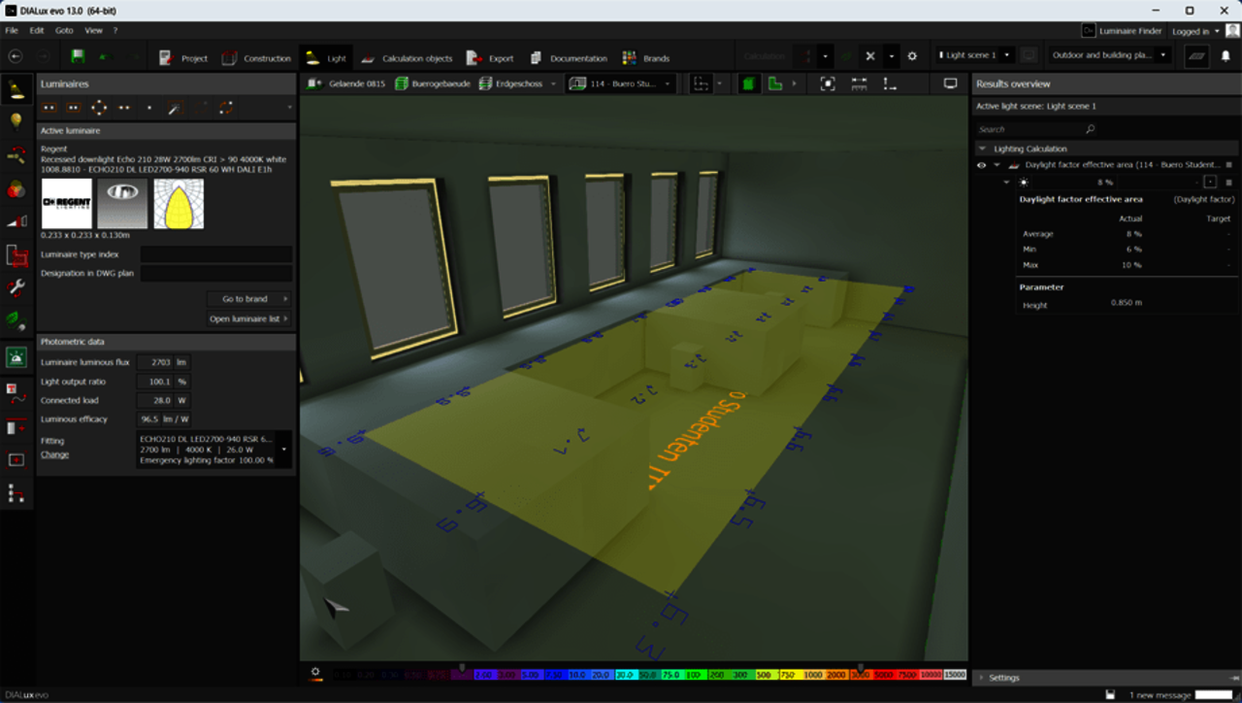Image resolution: width=1242 pixels, height=703 pixels.
Task: Click the Go to brand button
Action: coord(248,299)
